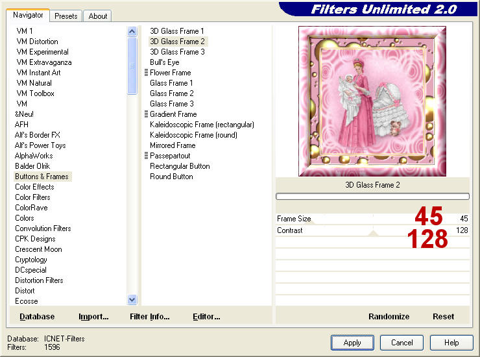The height and width of the screenshot is (357, 480).
Task: Randomize the filter settings
Action: (x=389, y=317)
